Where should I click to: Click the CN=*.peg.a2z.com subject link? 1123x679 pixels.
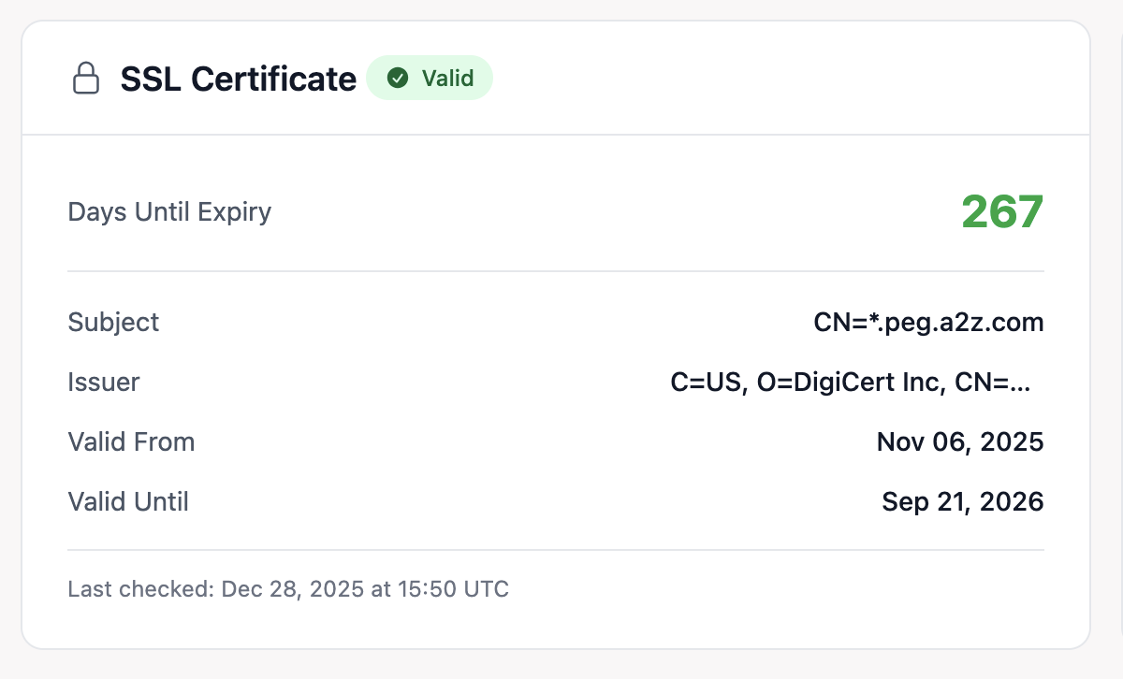[x=927, y=322]
